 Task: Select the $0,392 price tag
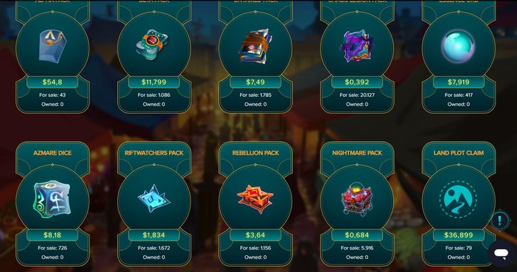[357, 82]
